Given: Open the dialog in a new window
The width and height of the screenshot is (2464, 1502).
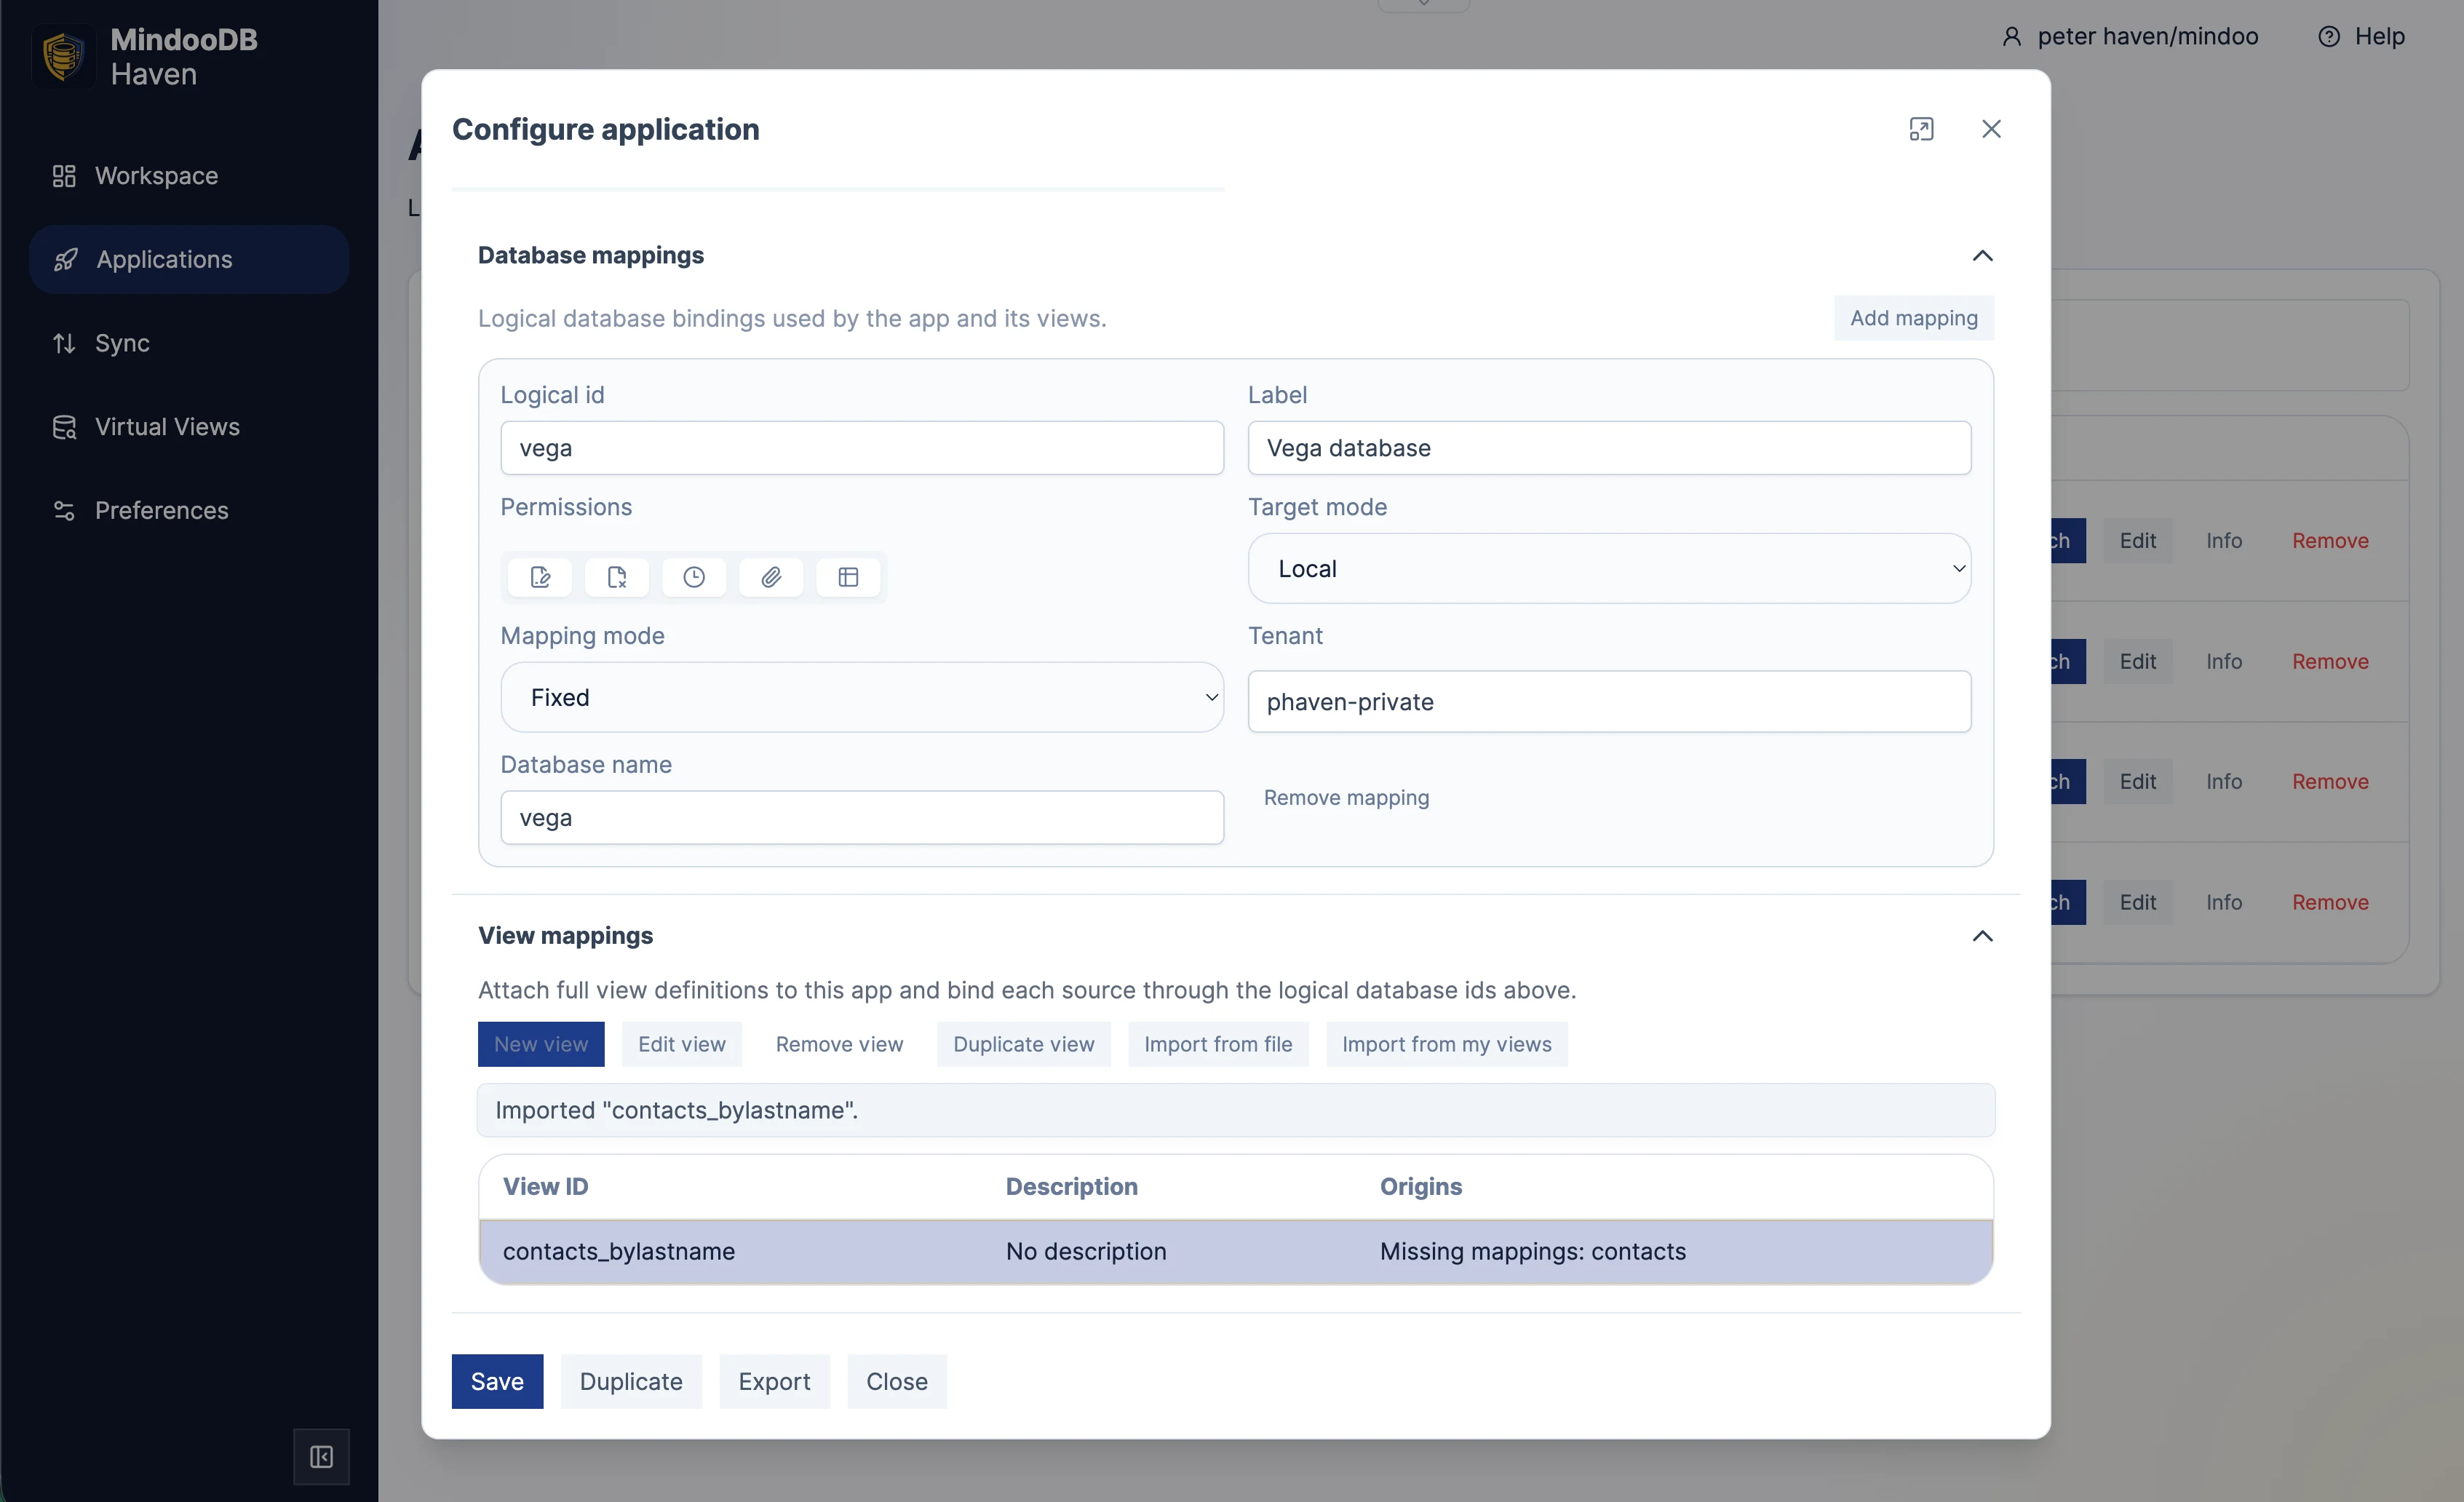Looking at the screenshot, I should pyautogui.click(x=1922, y=128).
